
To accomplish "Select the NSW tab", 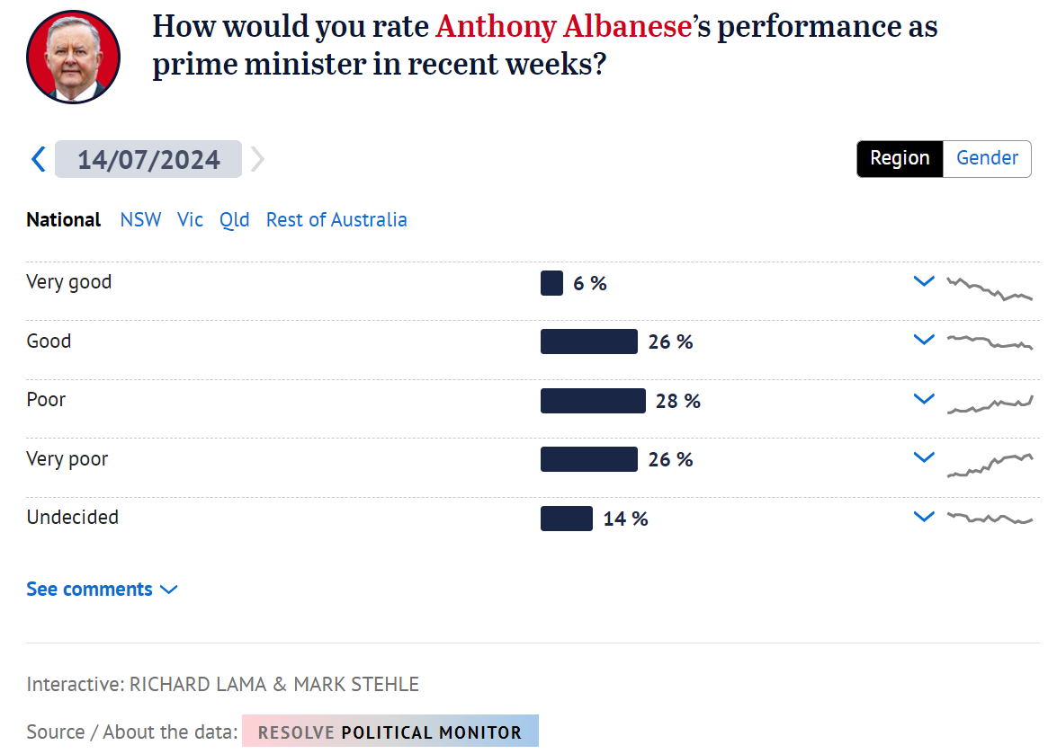I will point(140,220).
